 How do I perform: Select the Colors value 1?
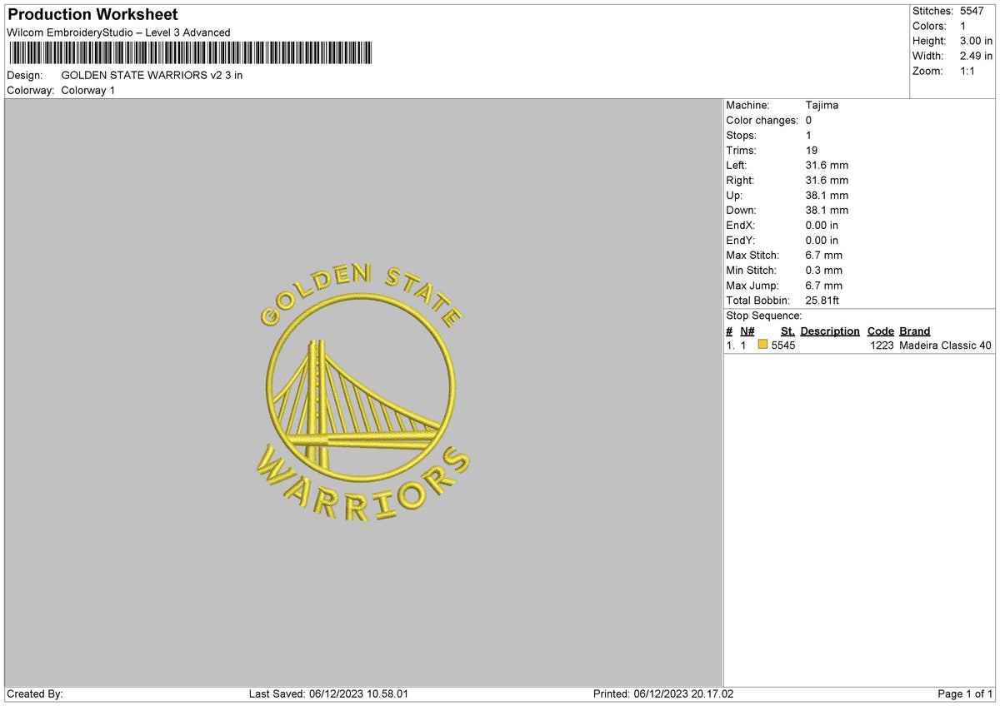pos(963,26)
